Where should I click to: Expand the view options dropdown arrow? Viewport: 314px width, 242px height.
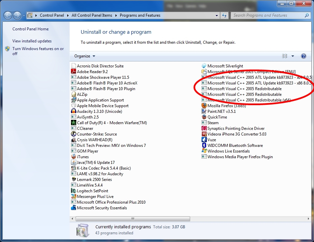click(293, 56)
